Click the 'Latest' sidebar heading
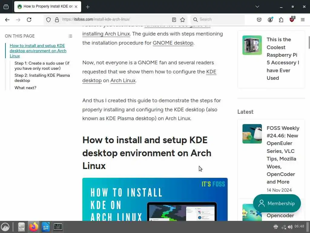The height and width of the screenshot is (233, 310). tap(245, 112)
